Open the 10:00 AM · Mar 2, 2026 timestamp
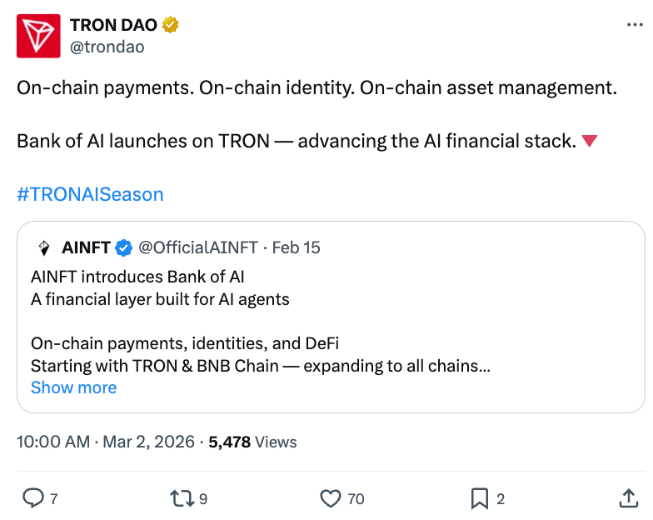Screen dimensions: 653x520 click(106, 442)
